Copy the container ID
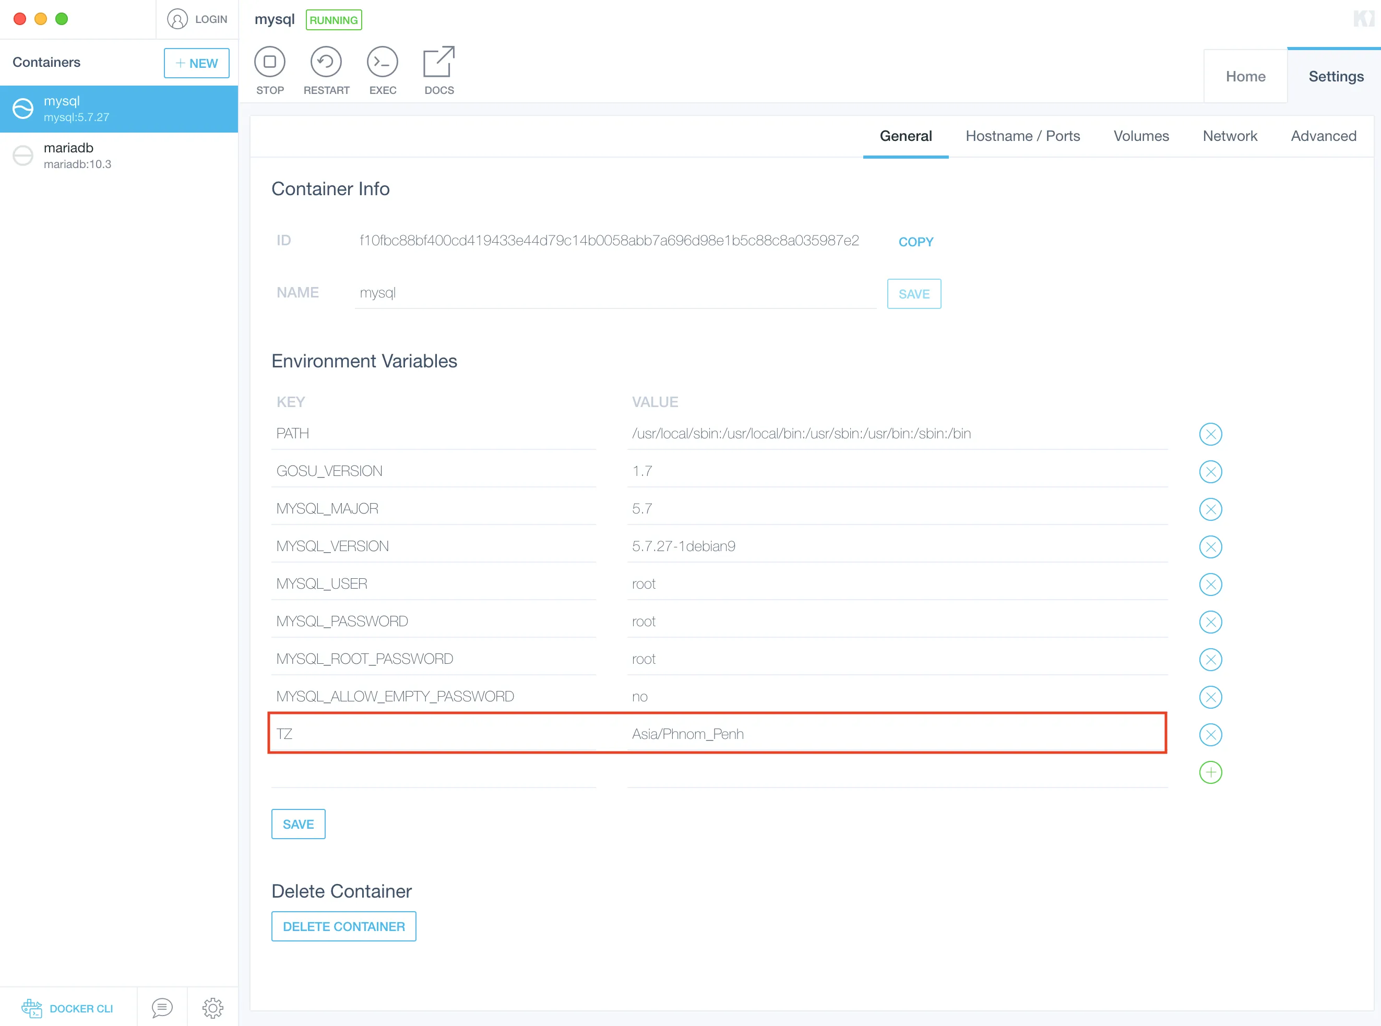 click(x=915, y=242)
